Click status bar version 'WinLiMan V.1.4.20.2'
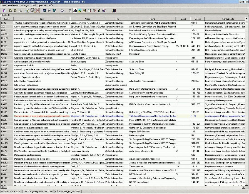Image resolution: width=249 pixels, height=194 pixels. [10, 192]
